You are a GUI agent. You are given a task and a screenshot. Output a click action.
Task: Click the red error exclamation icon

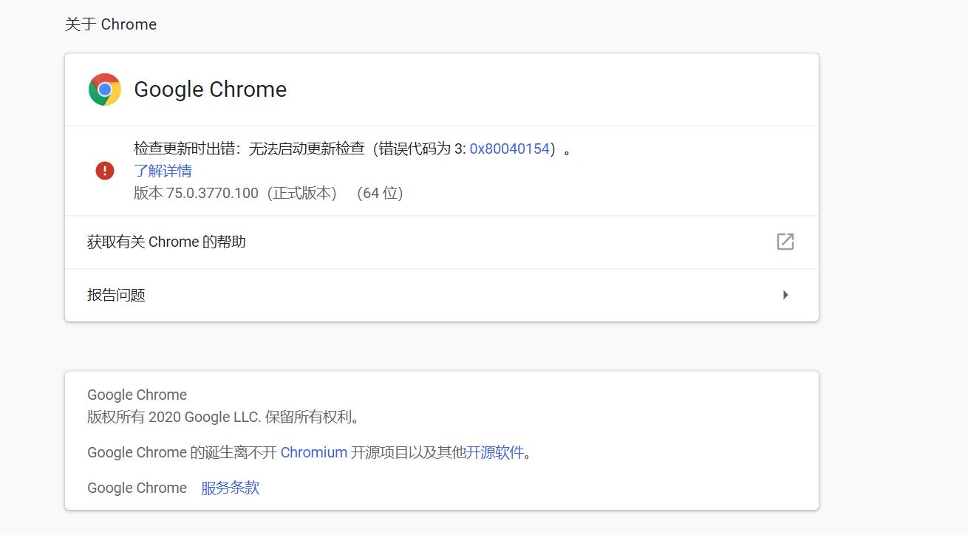(x=104, y=170)
